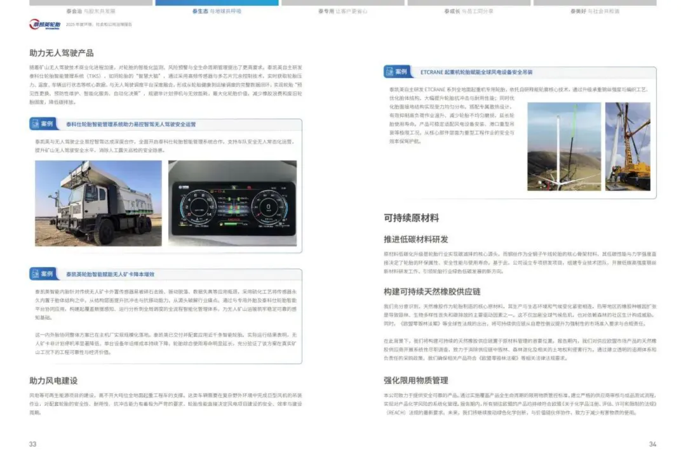
Task: Click the tire company logo in header
Action: 44,25
